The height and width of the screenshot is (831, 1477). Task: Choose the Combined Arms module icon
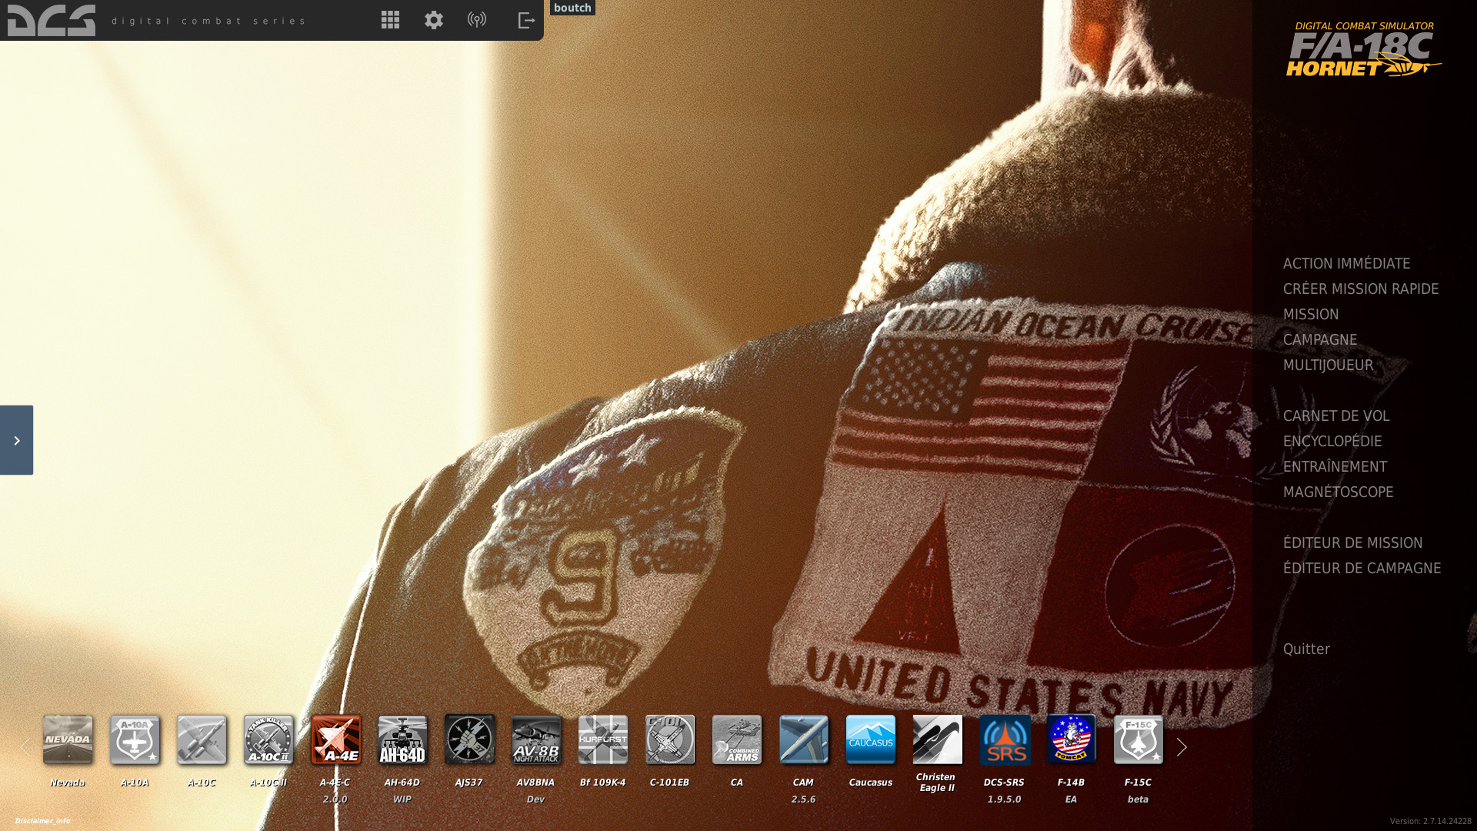click(737, 739)
